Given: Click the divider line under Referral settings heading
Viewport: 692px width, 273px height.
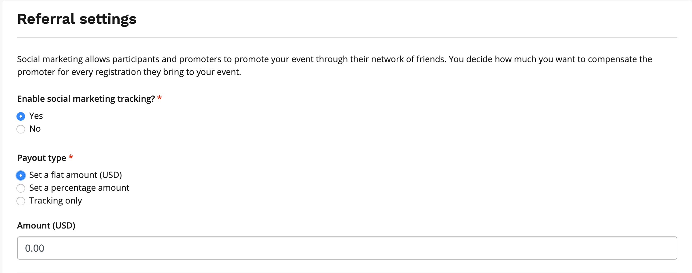Looking at the screenshot, I should [x=347, y=37].
